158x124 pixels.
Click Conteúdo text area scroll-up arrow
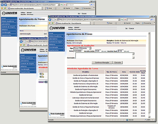133,54
